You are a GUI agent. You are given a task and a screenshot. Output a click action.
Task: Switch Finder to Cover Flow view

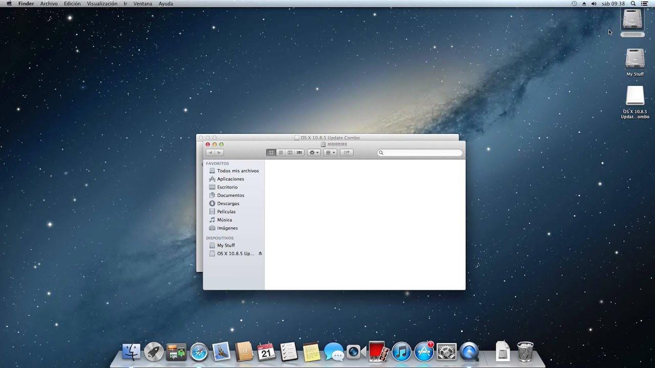click(x=299, y=152)
